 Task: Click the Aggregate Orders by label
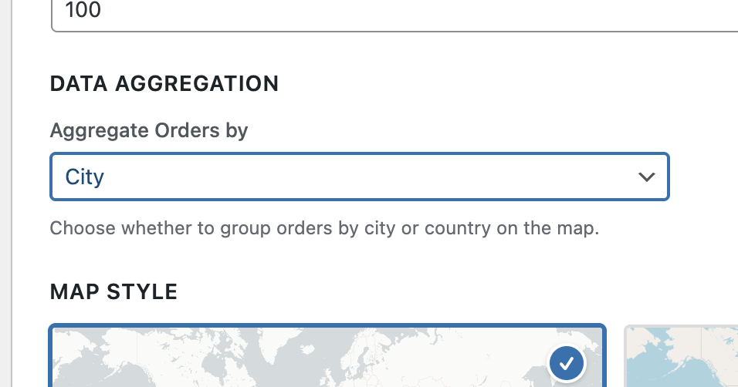tap(149, 130)
